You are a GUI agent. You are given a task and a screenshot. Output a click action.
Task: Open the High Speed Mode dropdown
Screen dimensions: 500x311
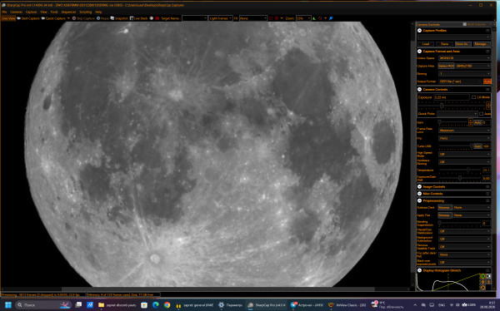click(464, 154)
